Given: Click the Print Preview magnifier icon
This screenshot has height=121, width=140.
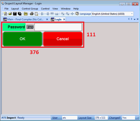Looking at the screenshot, I should tap(37, 14).
